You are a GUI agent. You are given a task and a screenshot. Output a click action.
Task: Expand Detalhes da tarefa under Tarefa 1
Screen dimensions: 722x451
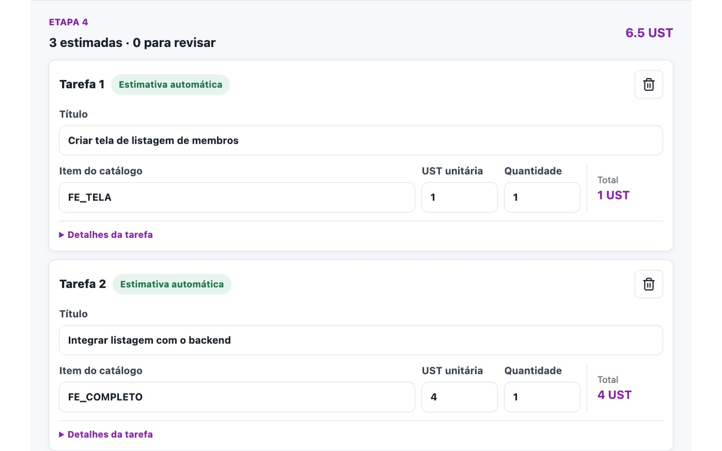[106, 235]
